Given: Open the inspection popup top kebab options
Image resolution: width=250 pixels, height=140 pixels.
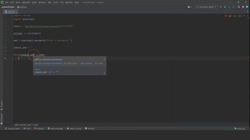Looking at the screenshot, I should point(104,59).
